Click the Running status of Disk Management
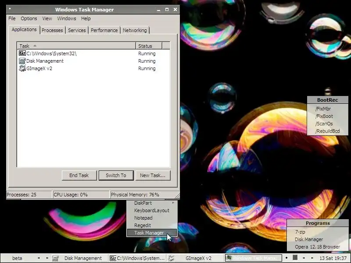Viewport: 351px width, 263px height. pos(147,61)
